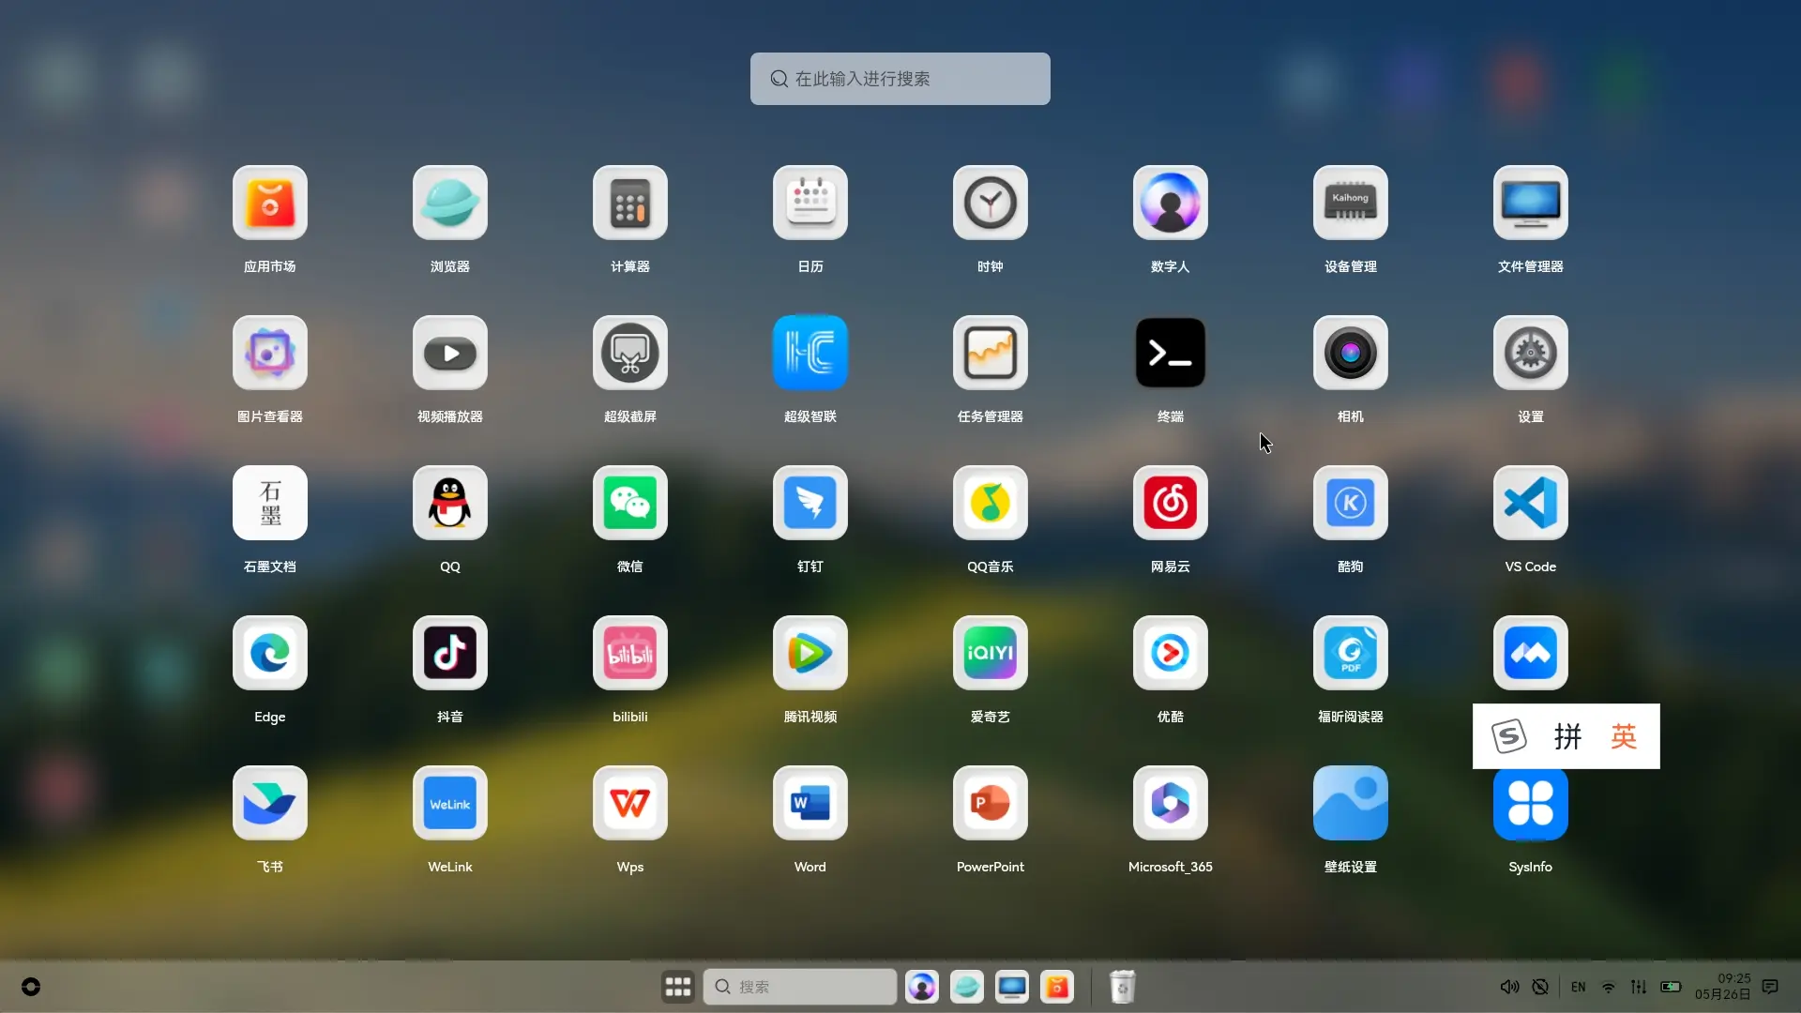Click the 在此输入进行搜索 search field
The image size is (1801, 1013).
(x=900, y=79)
